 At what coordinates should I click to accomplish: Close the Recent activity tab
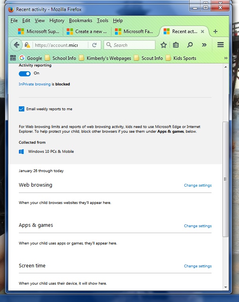pyautogui.click(x=203, y=31)
